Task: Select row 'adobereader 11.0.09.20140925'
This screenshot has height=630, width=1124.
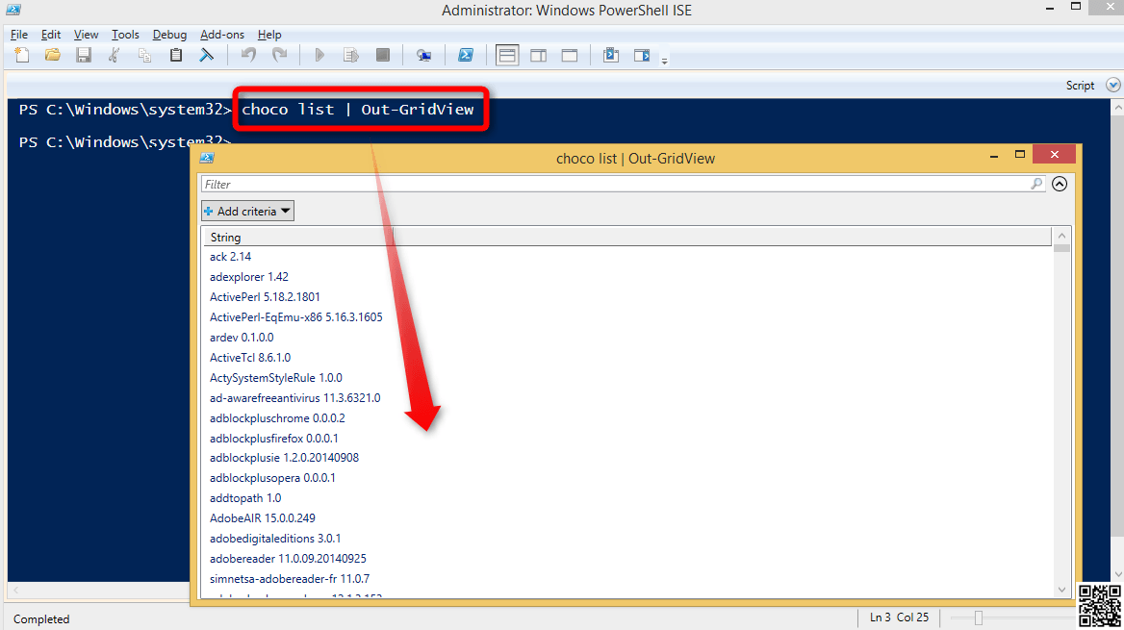Action: click(627, 558)
